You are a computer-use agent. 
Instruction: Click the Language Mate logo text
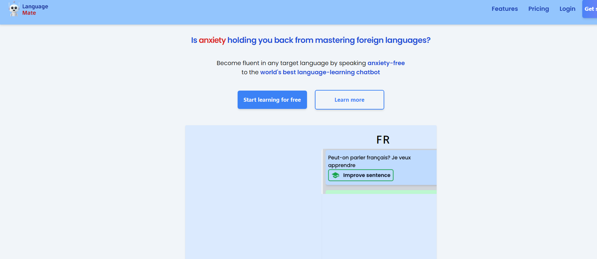(35, 9)
